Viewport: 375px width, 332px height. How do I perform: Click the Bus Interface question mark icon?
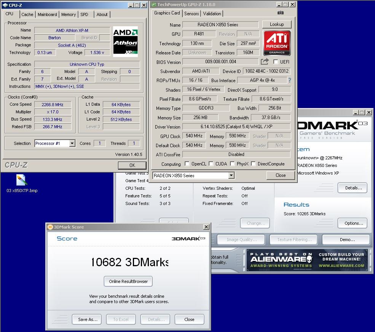290,80
